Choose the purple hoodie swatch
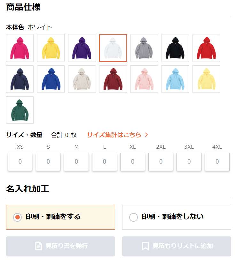 point(82,48)
